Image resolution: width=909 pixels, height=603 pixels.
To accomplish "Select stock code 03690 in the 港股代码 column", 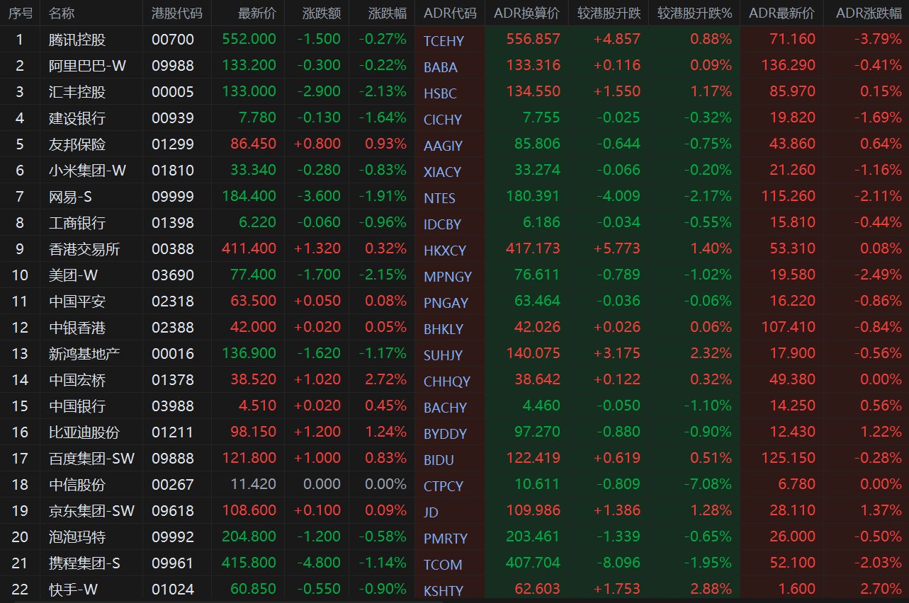I will 173,275.
